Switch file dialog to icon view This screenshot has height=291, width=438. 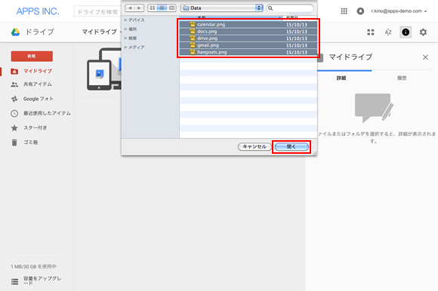point(153,8)
